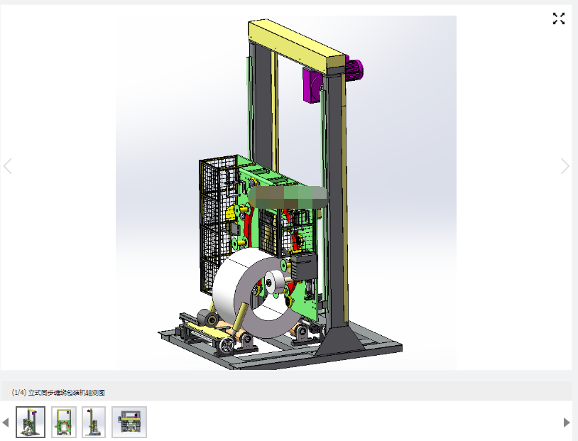Open fullscreen view of the image

tap(558, 18)
